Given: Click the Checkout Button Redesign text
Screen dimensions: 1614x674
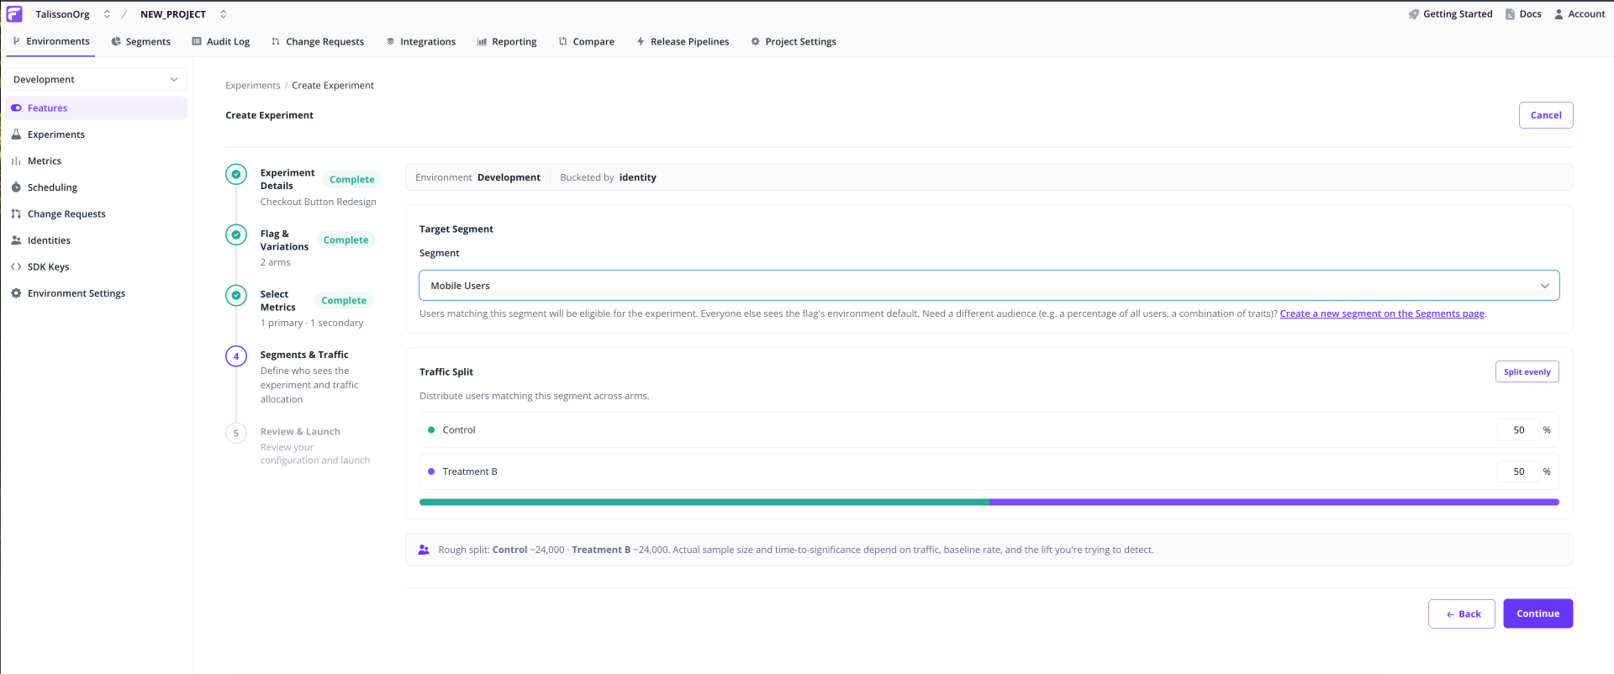Looking at the screenshot, I should [x=319, y=202].
